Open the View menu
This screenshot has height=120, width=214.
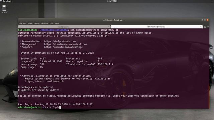[x=30, y=24]
